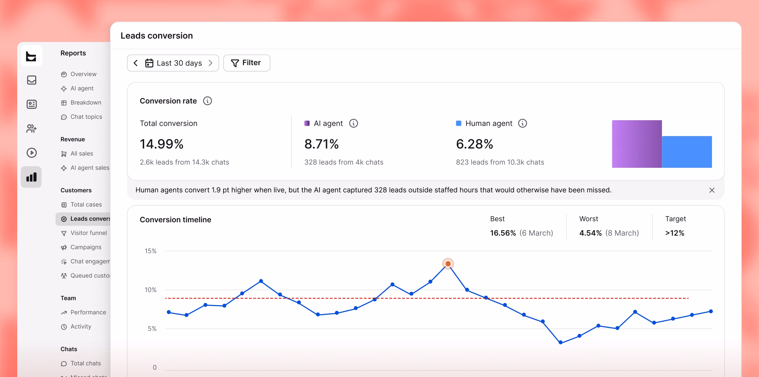Open the Queued customers report
The height and width of the screenshot is (377, 759).
[x=85, y=276]
